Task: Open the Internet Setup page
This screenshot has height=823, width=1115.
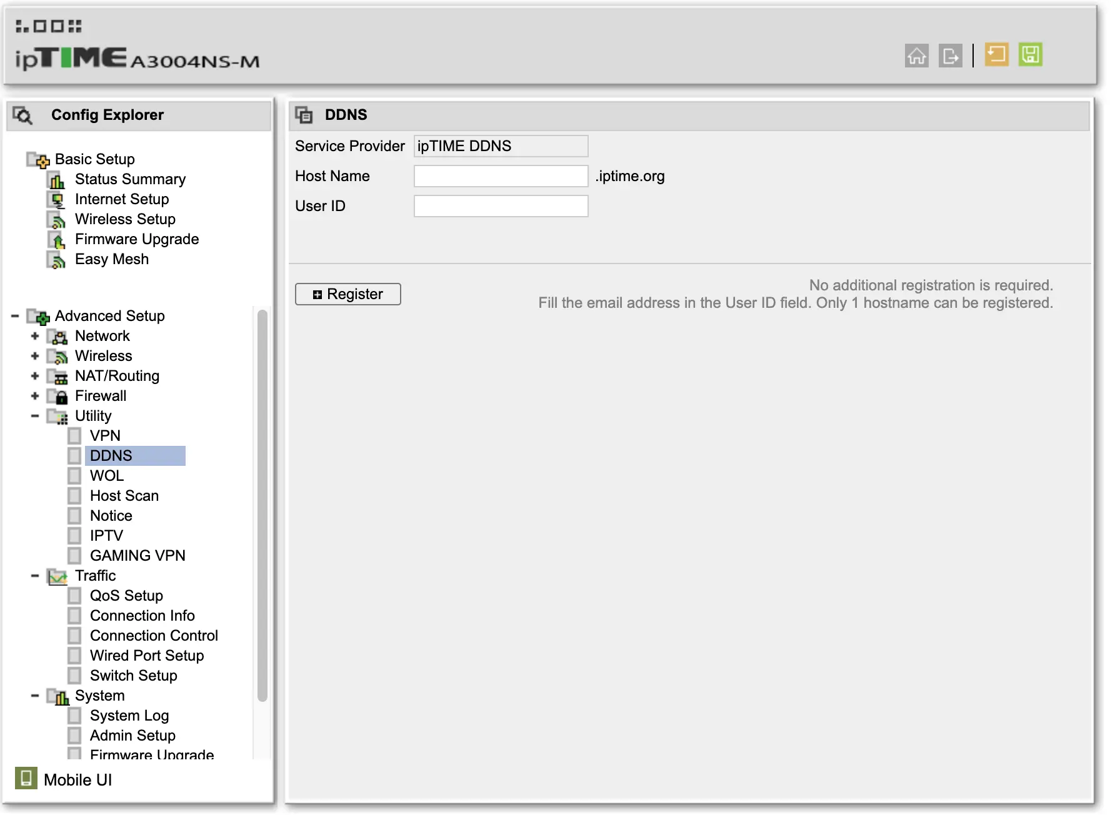Action: (122, 200)
